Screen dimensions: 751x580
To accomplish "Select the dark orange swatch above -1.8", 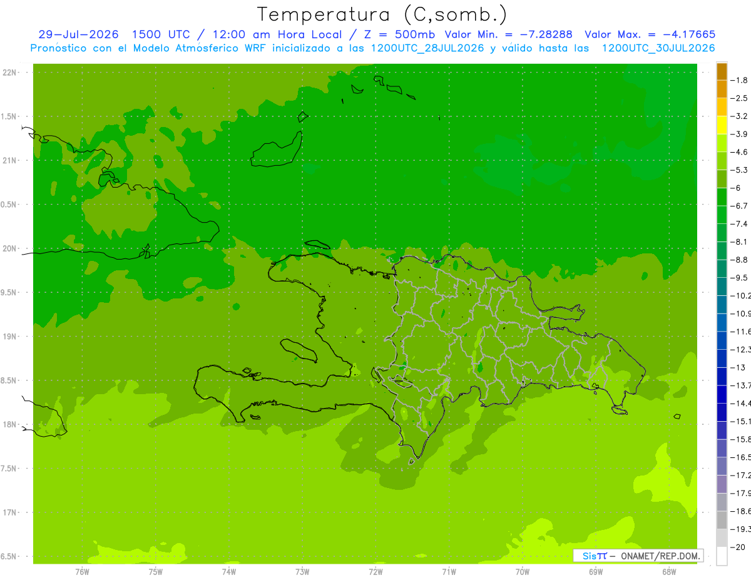I will coord(722,71).
